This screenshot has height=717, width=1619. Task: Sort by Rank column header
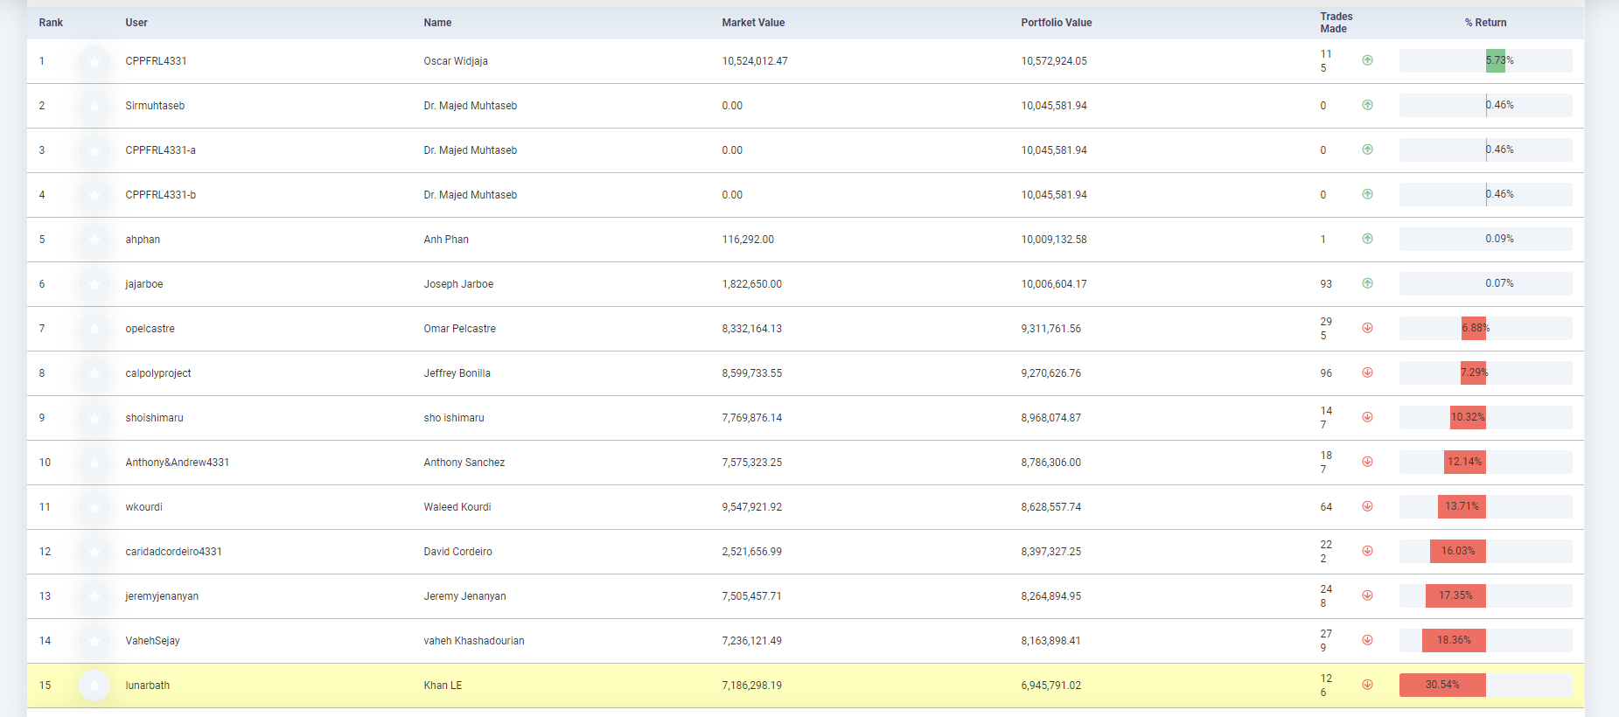51,23
